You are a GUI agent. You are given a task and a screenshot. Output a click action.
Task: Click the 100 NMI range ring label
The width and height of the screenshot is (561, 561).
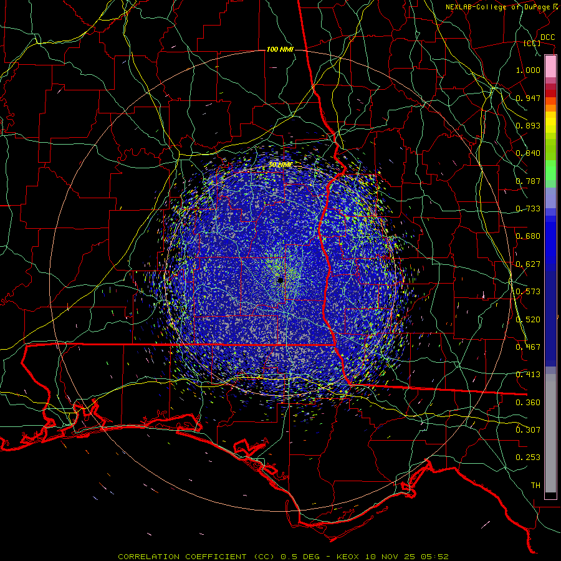[280, 49]
